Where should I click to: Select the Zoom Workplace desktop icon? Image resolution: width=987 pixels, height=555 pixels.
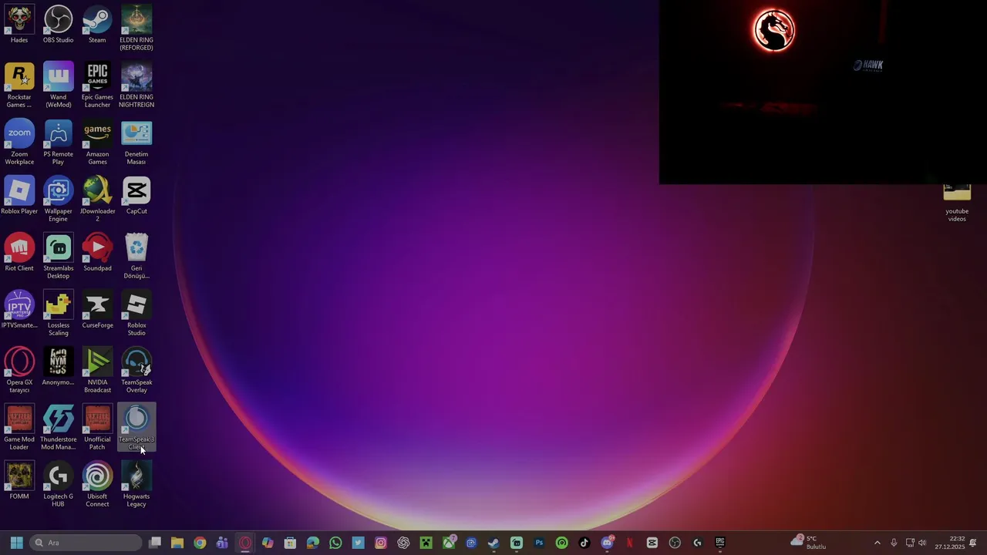point(19,142)
